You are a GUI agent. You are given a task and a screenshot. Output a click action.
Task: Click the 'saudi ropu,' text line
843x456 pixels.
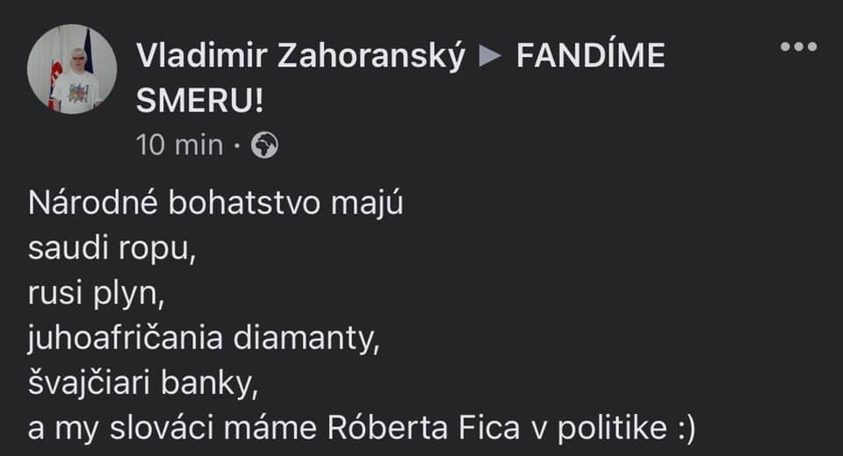109,249
